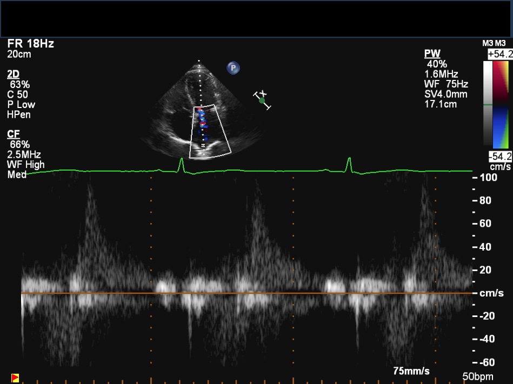Select the 2D mode heading

(14, 74)
